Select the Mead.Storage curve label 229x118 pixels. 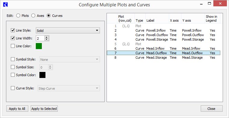[x=156, y=57]
